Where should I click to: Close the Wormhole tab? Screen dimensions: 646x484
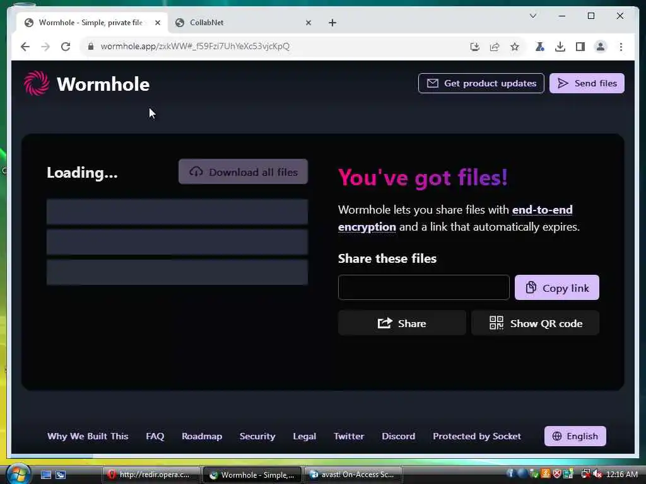157,23
